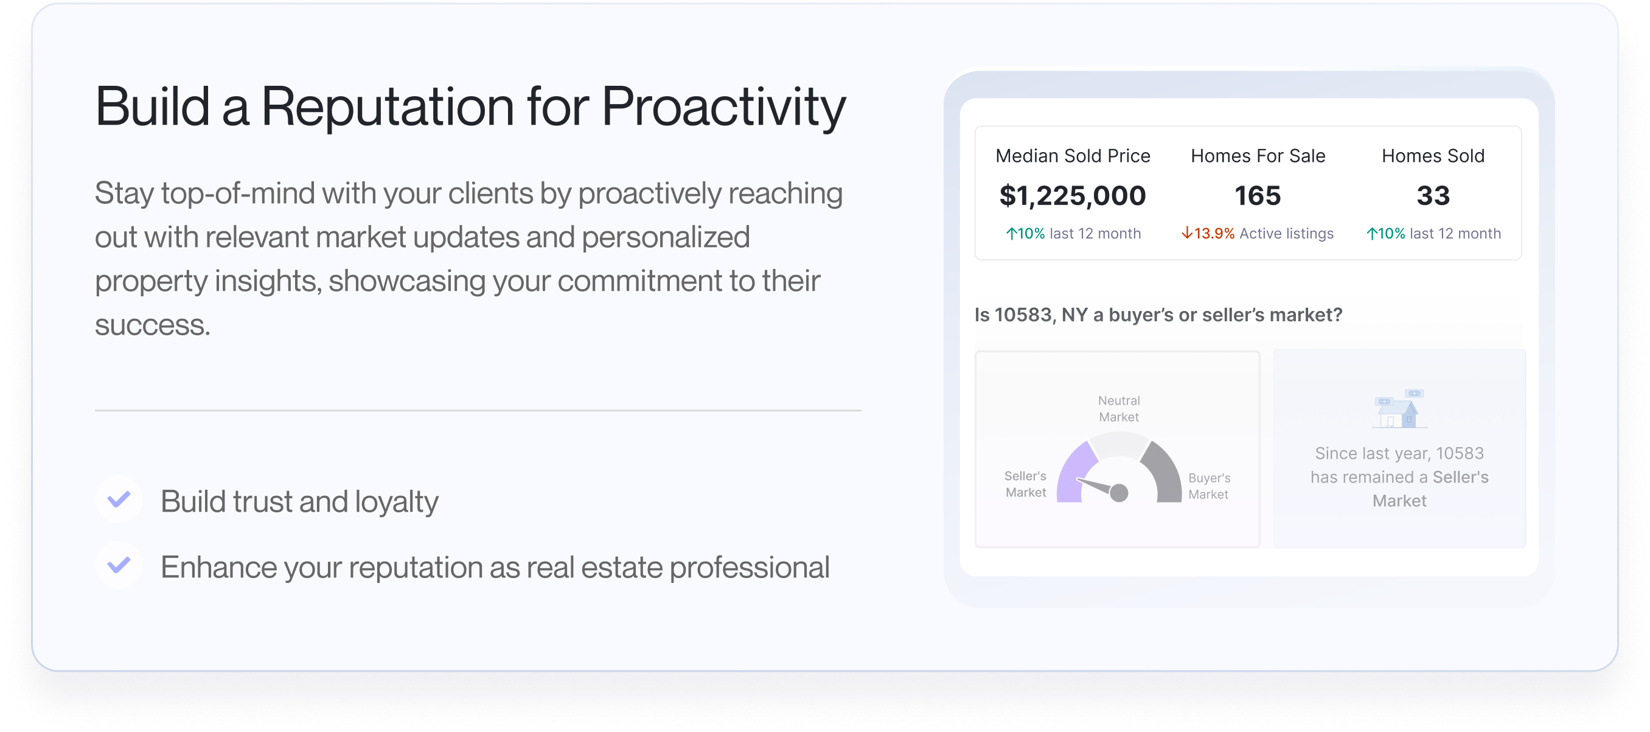Click the checkmark beside Enhance your reputation

119,565
